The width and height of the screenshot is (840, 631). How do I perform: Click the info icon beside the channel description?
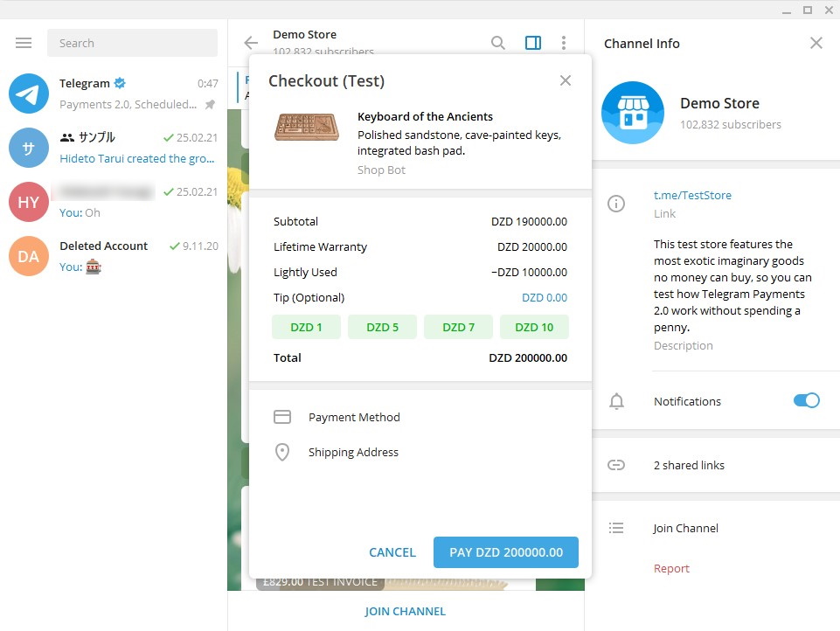pos(616,203)
